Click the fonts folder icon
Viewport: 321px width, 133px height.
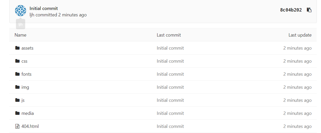pyautogui.click(x=17, y=74)
